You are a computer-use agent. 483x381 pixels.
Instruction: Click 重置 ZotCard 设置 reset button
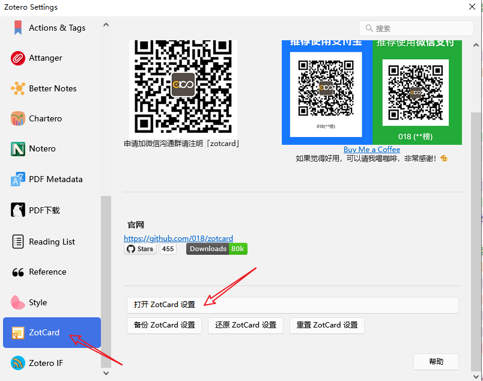[327, 326]
